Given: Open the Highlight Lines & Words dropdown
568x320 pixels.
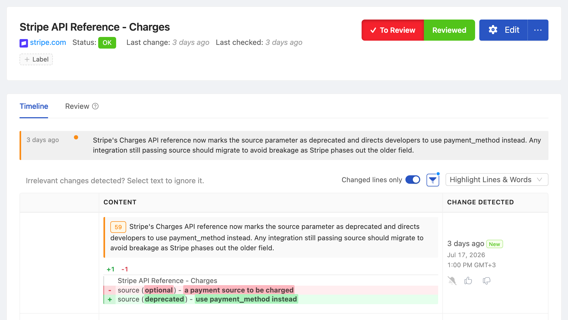Looking at the screenshot, I should (x=497, y=180).
